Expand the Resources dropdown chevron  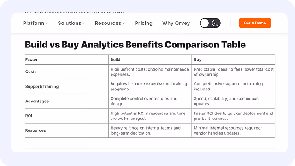click(124, 24)
